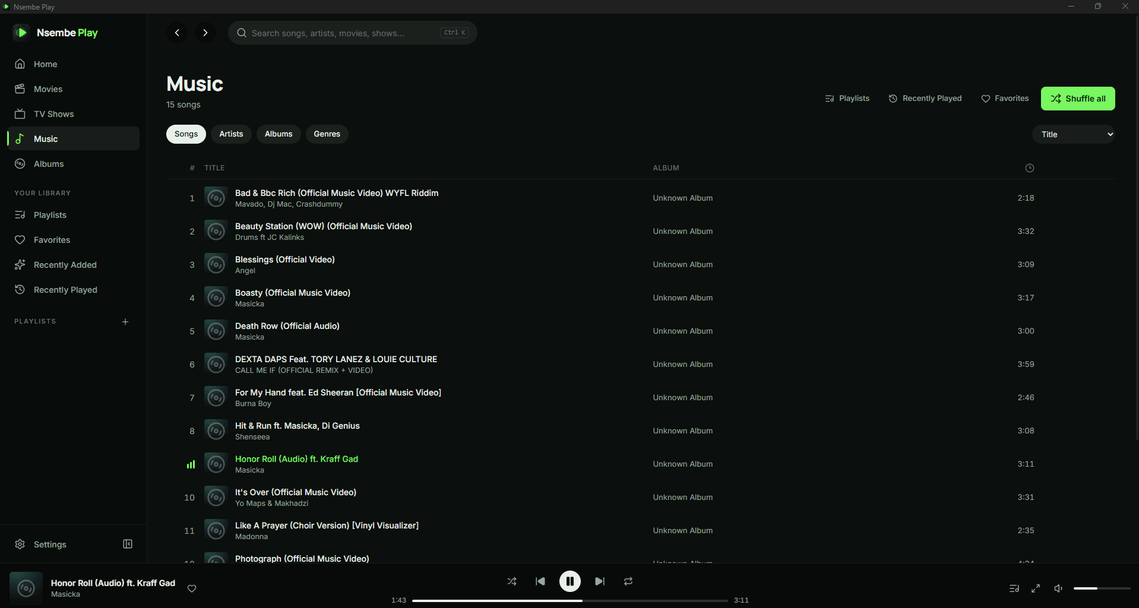This screenshot has height=608, width=1139.
Task: Collapse the sidebar panel
Action: pos(128,544)
